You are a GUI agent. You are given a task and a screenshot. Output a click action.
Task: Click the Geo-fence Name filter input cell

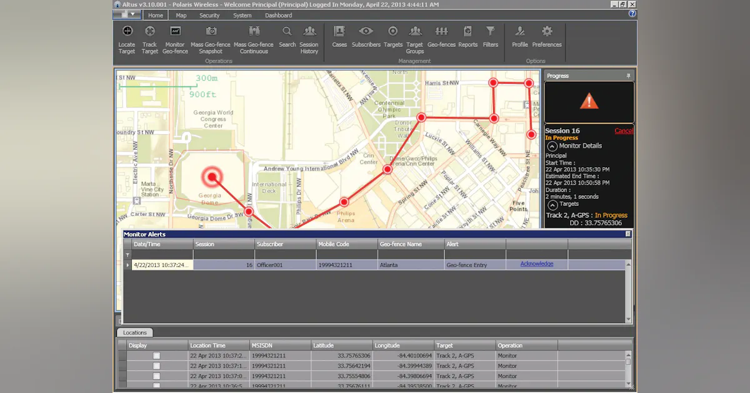[x=411, y=255]
